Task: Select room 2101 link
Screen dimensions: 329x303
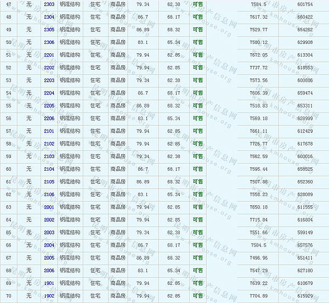Action: click(49, 131)
